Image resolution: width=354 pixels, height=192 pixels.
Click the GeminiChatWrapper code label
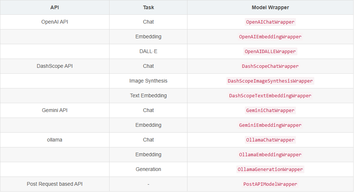(270, 111)
